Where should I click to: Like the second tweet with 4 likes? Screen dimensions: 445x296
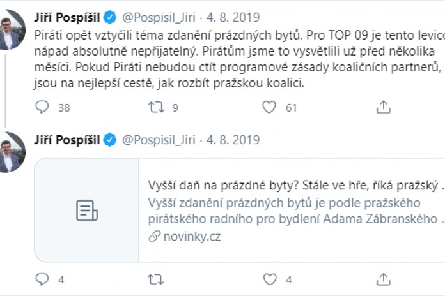pos(270,279)
